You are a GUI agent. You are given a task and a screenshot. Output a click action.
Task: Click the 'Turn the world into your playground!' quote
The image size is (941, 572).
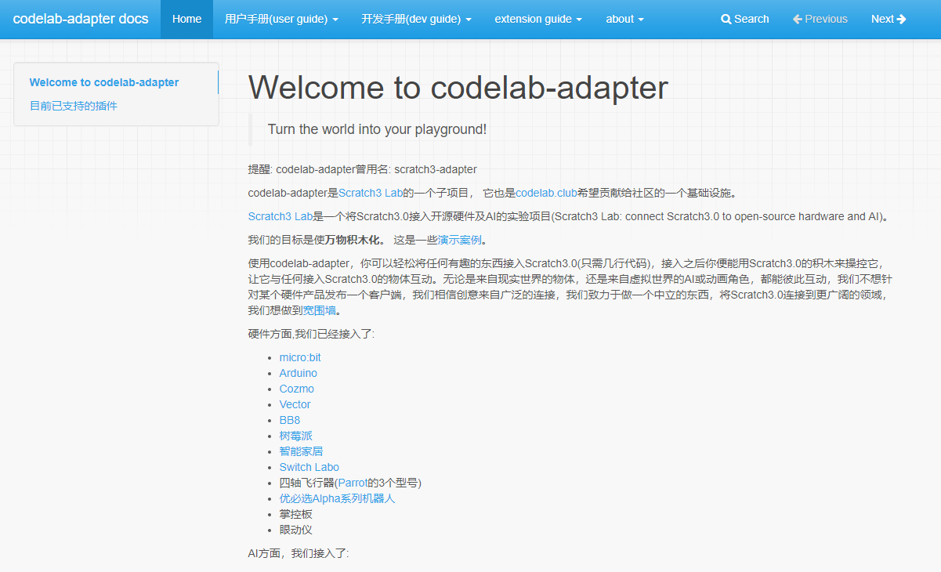(x=377, y=129)
